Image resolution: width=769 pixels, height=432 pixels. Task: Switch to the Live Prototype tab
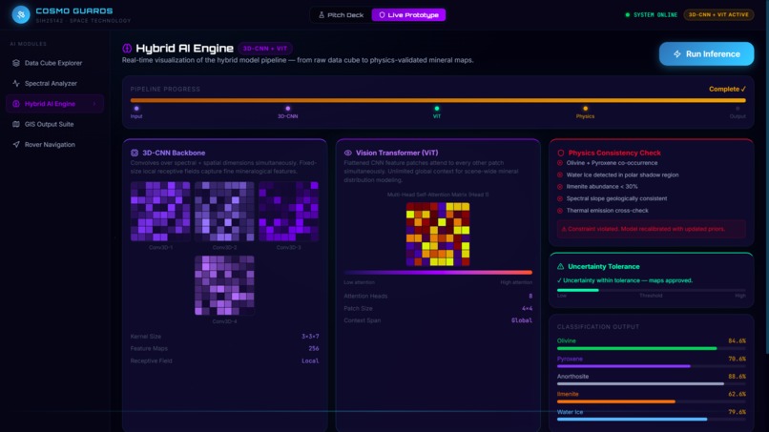408,14
